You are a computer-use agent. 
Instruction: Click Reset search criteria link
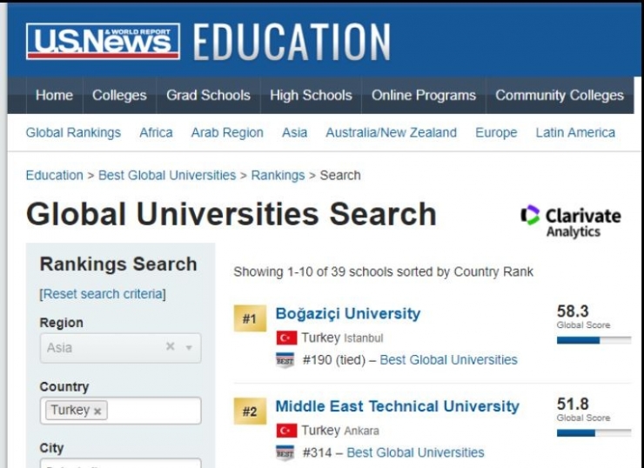(103, 294)
